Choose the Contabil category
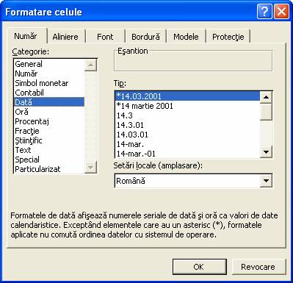The width and height of the screenshot is (293, 283). [x=49, y=93]
